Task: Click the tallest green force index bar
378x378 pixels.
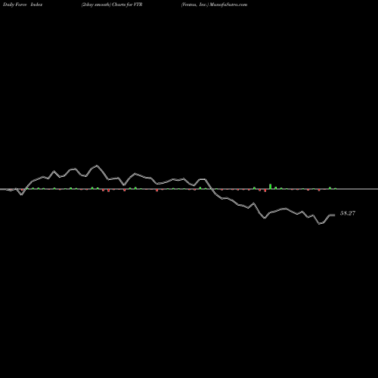Action: point(271,186)
